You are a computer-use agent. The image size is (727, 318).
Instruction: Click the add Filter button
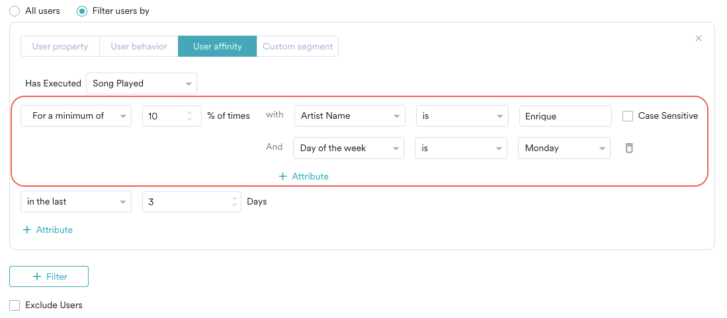[x=49, y=276]
